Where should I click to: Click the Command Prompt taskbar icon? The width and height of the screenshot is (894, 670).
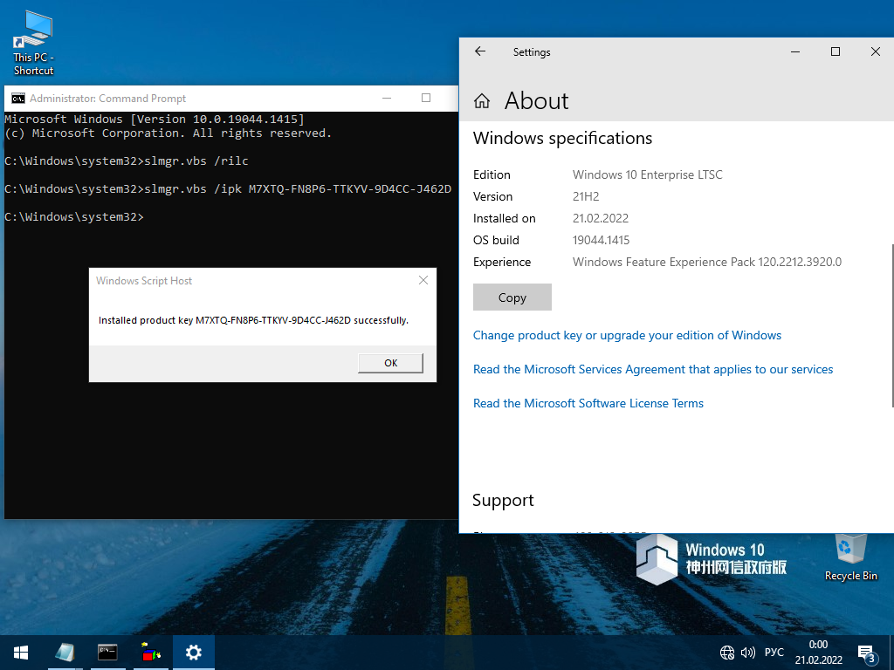(x=107, y=653)
